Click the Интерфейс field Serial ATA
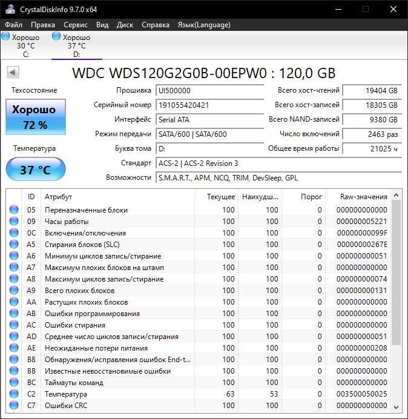Image resolution: width=408 pixels, height=419 pixels. point(209,119)
